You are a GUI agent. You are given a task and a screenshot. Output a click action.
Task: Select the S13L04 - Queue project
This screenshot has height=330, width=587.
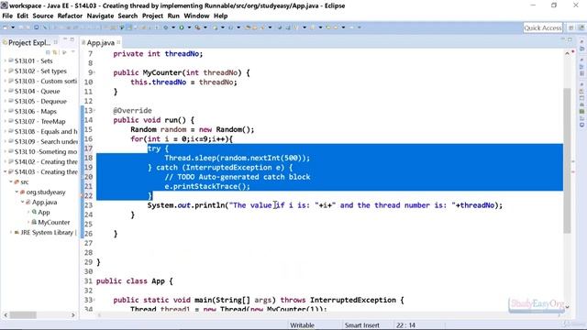[37, 92]
